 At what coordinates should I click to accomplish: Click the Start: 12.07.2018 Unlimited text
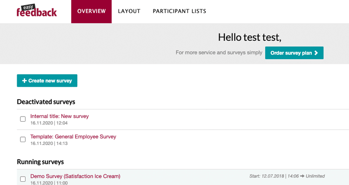tap(287, 176)
